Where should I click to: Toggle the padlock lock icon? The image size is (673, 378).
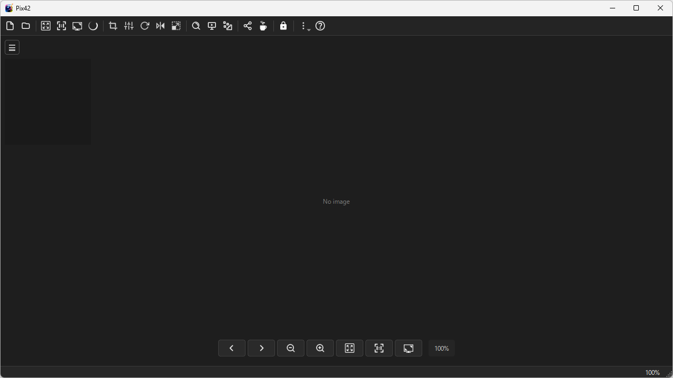coord(283,26)
